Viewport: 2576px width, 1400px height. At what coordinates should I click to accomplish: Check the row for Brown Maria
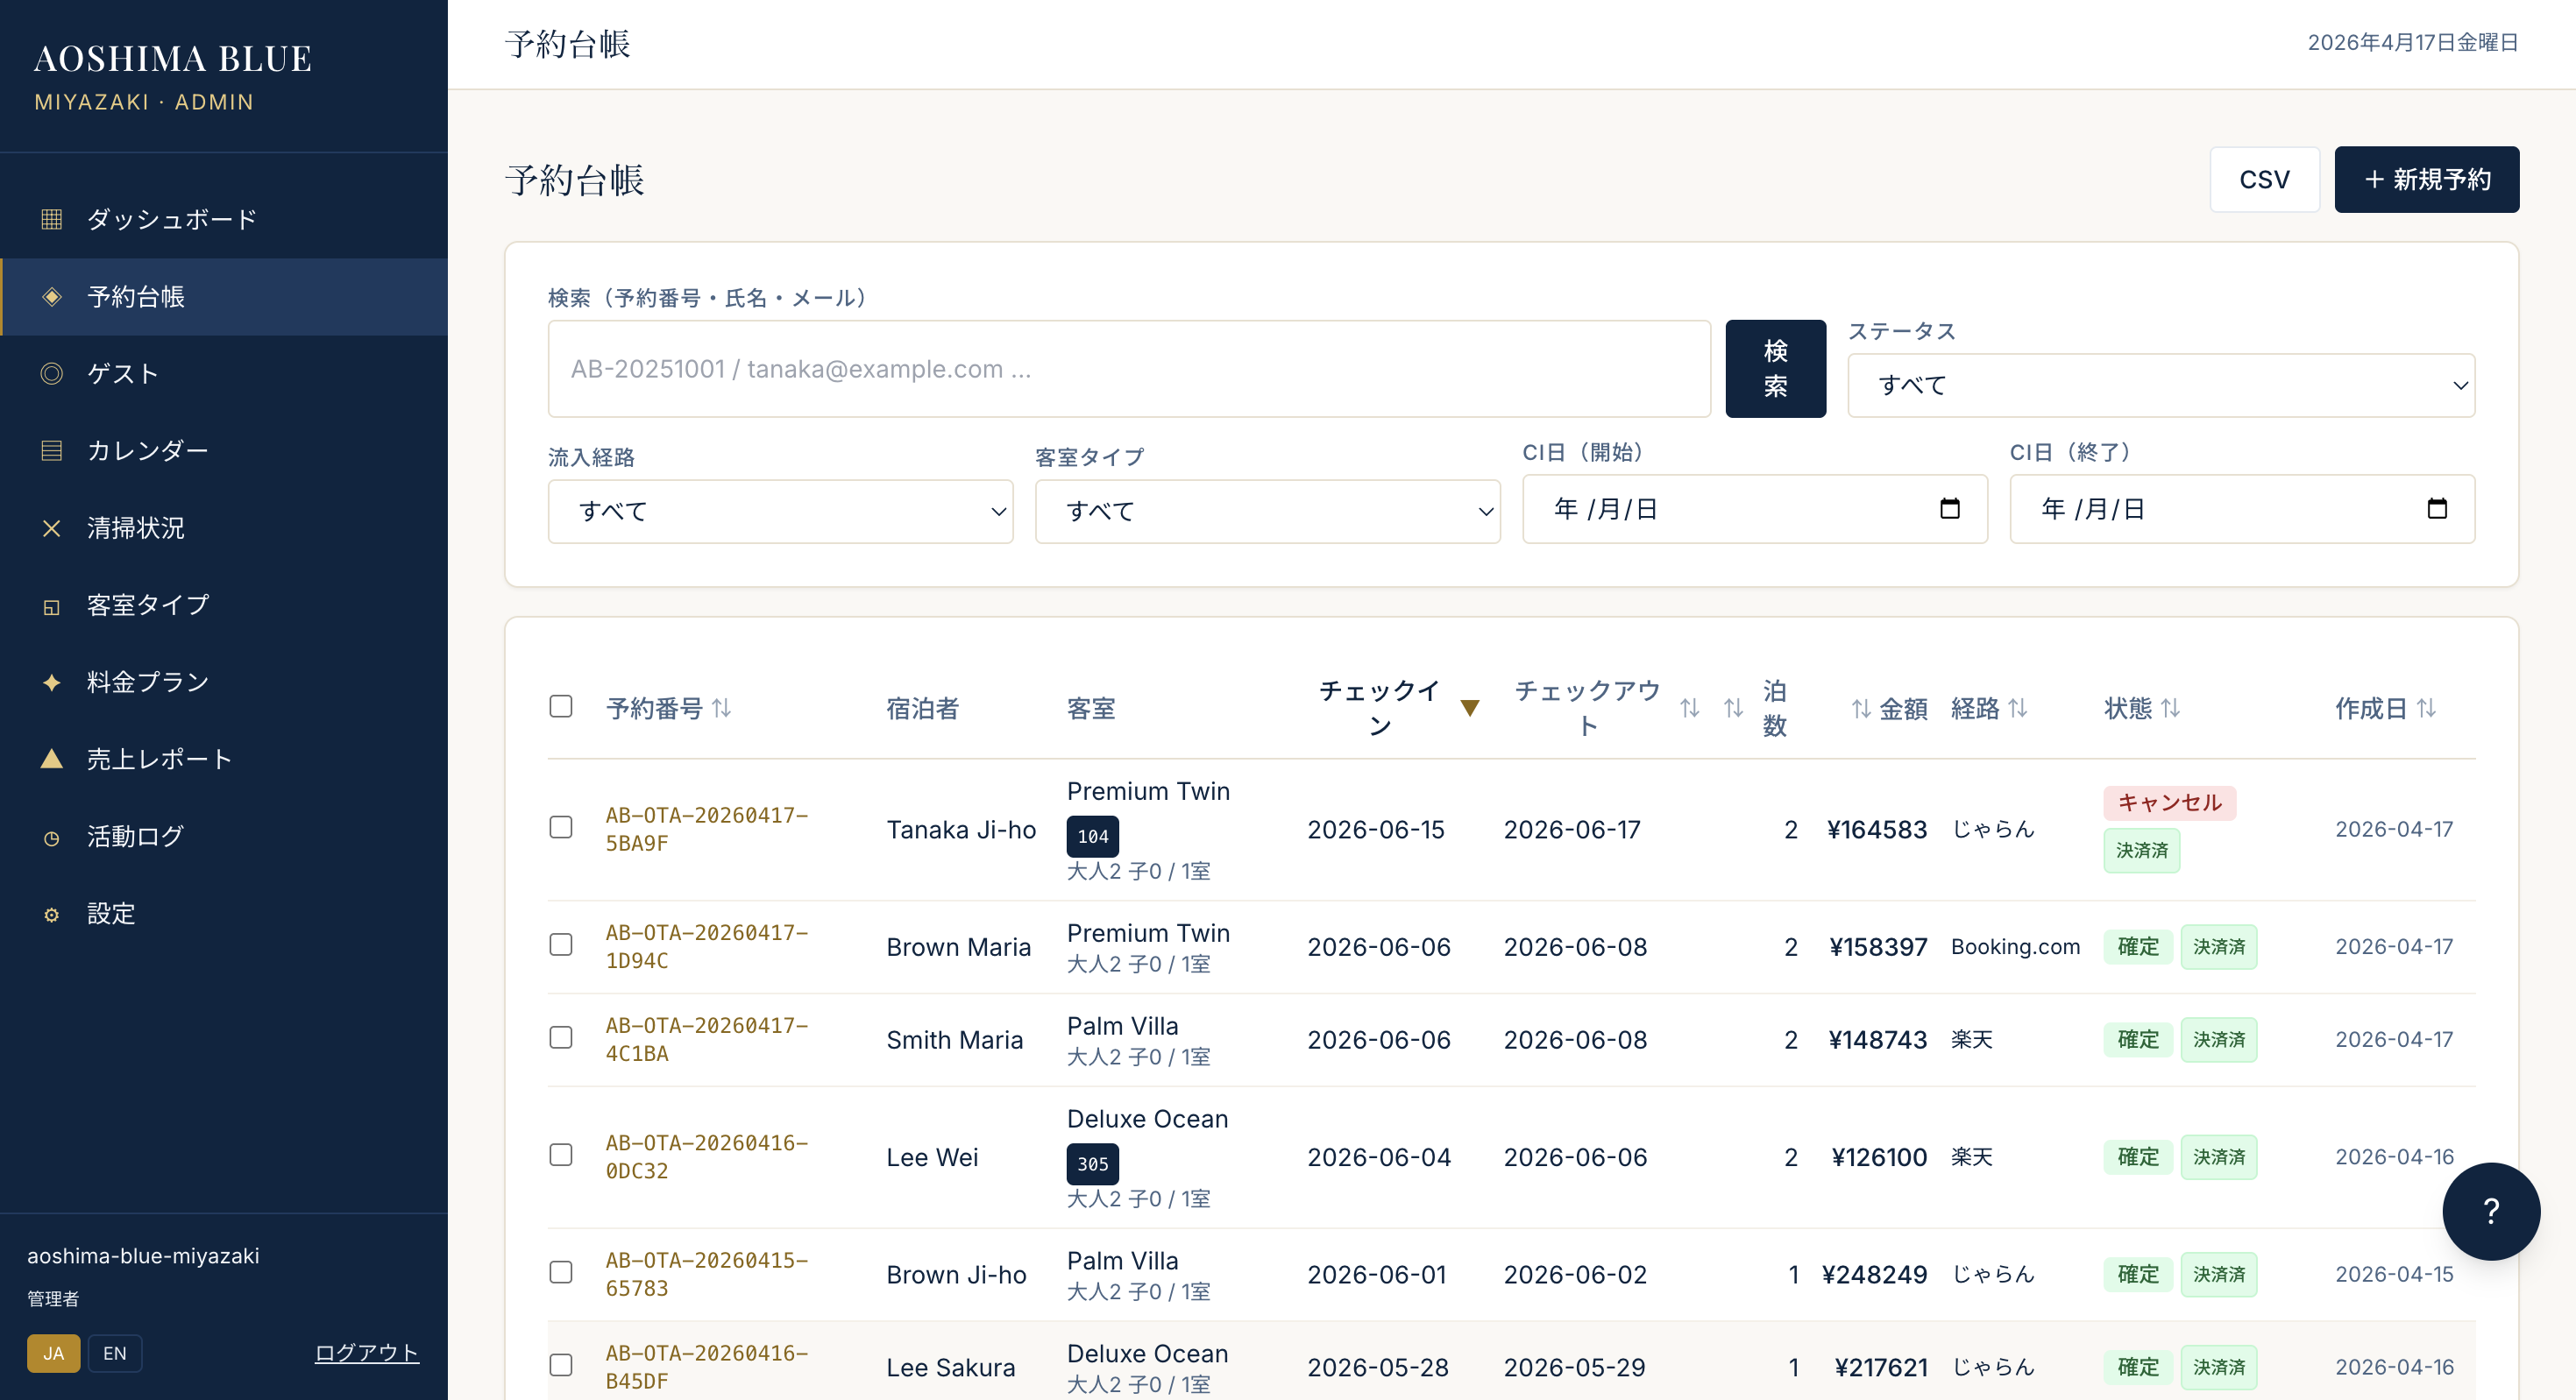click(561, 945)
